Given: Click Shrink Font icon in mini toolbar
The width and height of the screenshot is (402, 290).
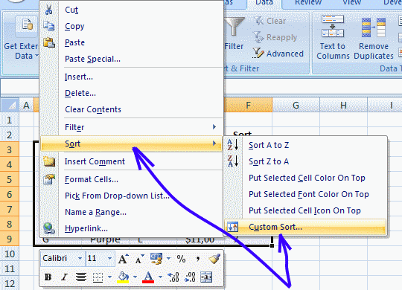Looking at the screenshot, I should [139, 259].
